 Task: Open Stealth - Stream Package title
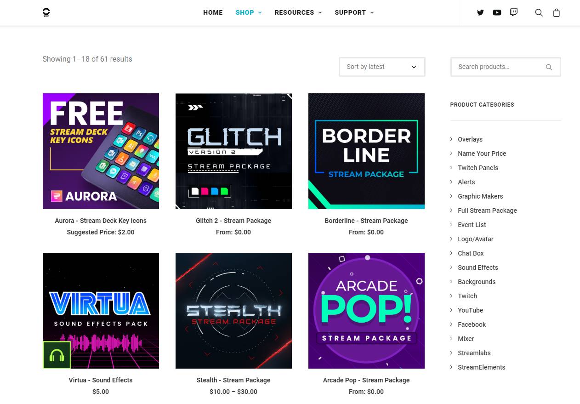pyautogui.click(x=233, y=380)
